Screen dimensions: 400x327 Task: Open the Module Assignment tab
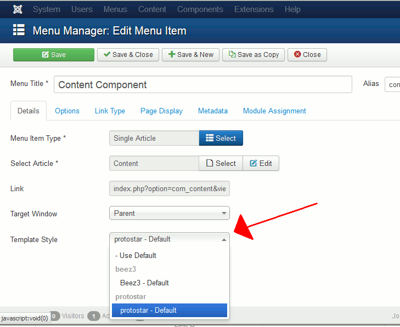coord(274,111)
